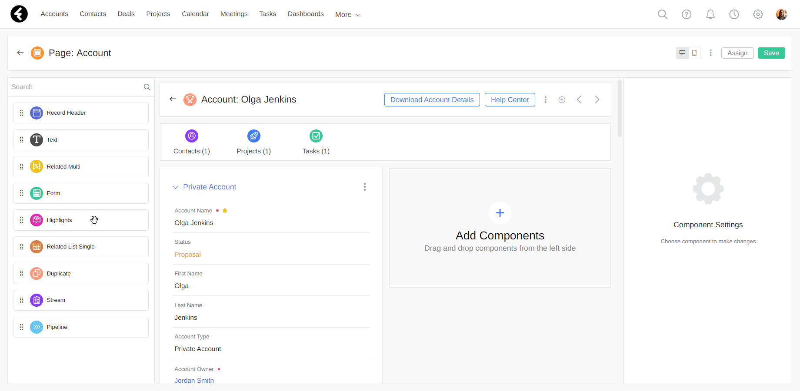Click the recent history clock icon
The image size is (800, 391).
[734, 14]
